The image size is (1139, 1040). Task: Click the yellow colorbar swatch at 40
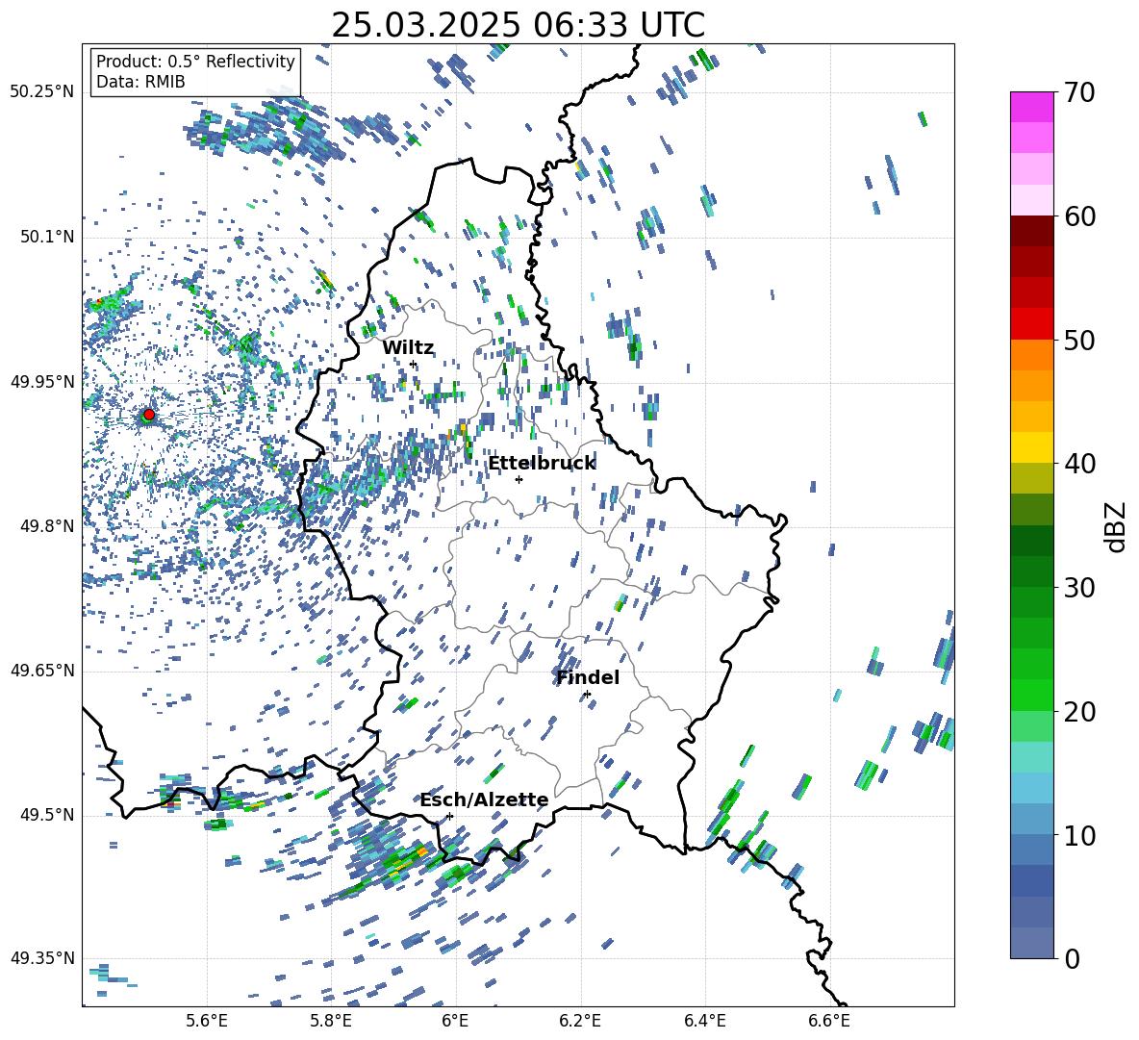pos(1031,447)
